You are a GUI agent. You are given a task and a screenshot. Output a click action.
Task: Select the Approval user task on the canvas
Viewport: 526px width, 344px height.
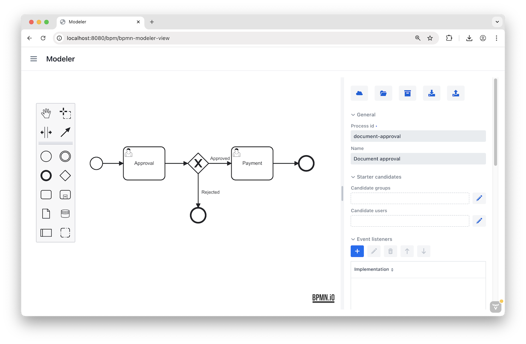tap(144, 163)
